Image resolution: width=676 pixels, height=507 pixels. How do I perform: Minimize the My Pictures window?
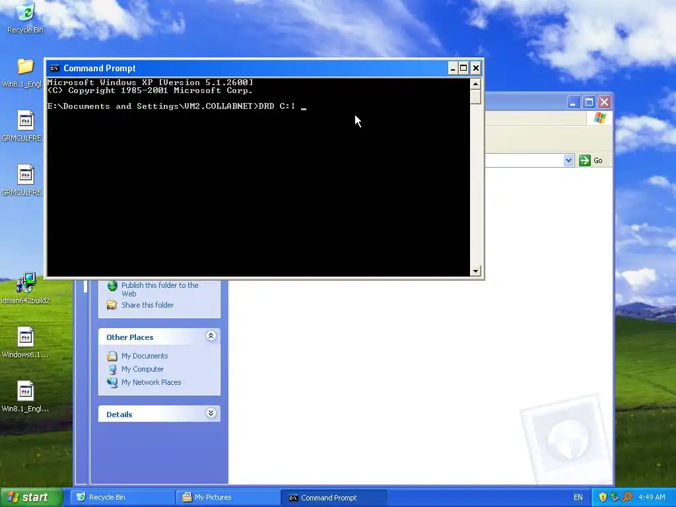[x=573, y=102]
